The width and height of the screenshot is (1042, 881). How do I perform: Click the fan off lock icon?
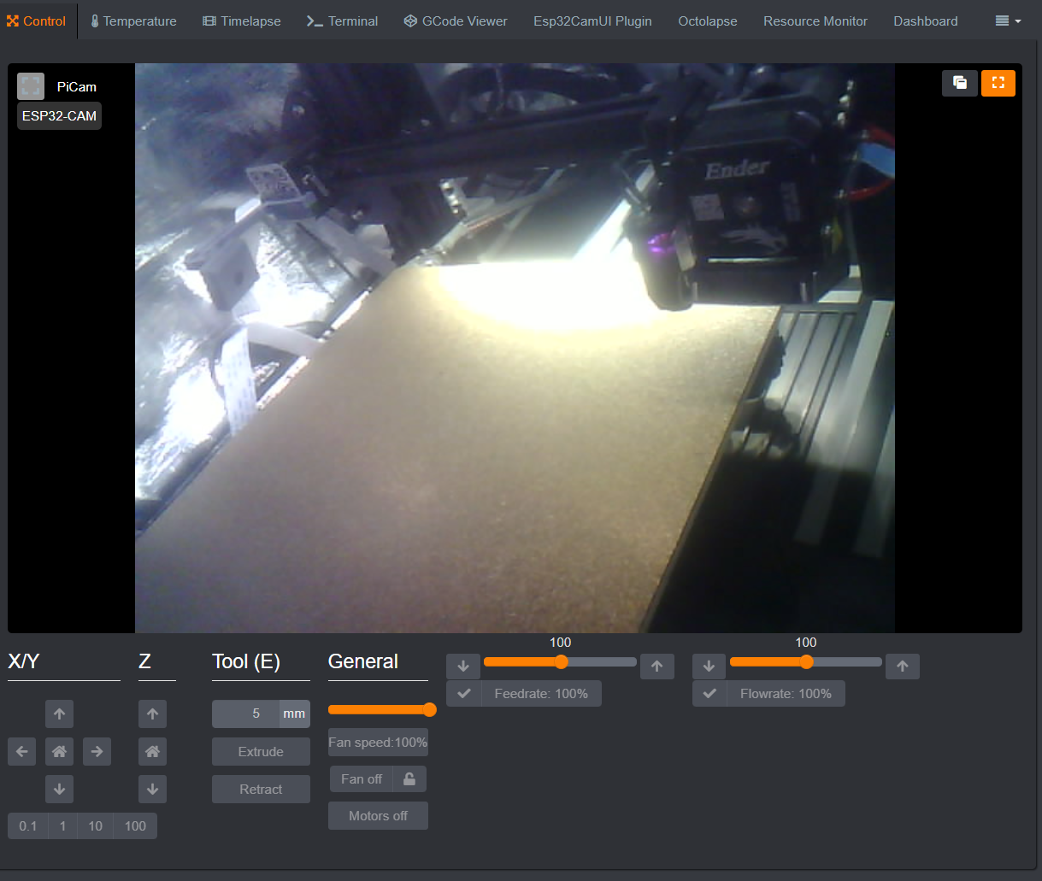pyautogui.click(x=409, y=778)
